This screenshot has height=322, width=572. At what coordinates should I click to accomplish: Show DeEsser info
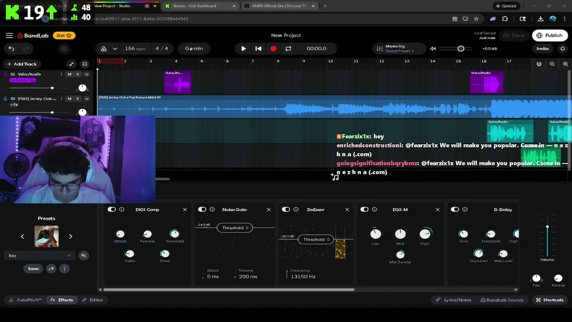(296, 209)
